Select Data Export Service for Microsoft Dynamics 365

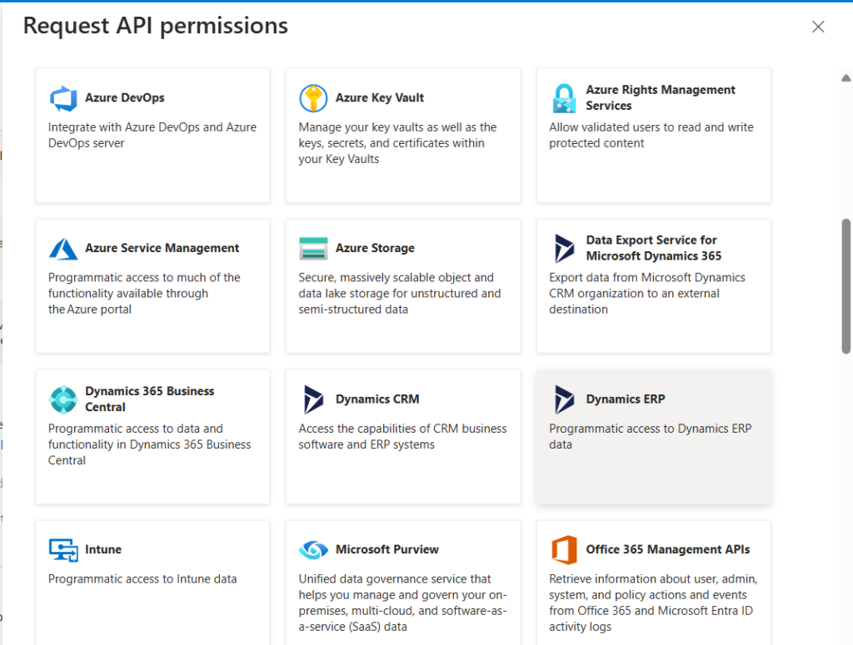coord(653,248)
